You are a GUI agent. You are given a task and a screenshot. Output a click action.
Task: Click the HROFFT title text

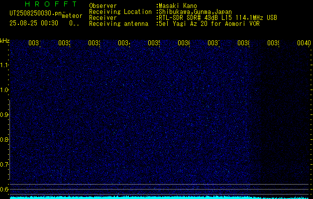pos(51,4)
